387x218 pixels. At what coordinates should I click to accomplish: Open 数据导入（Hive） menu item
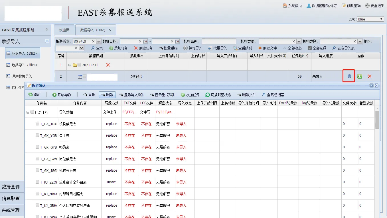pyautogui.click(x=22, y=65)
